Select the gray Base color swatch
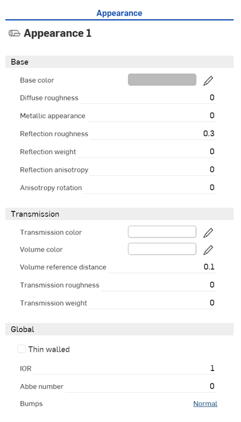Viewport: 241px width, 422px height. click(x=162, y=79)
